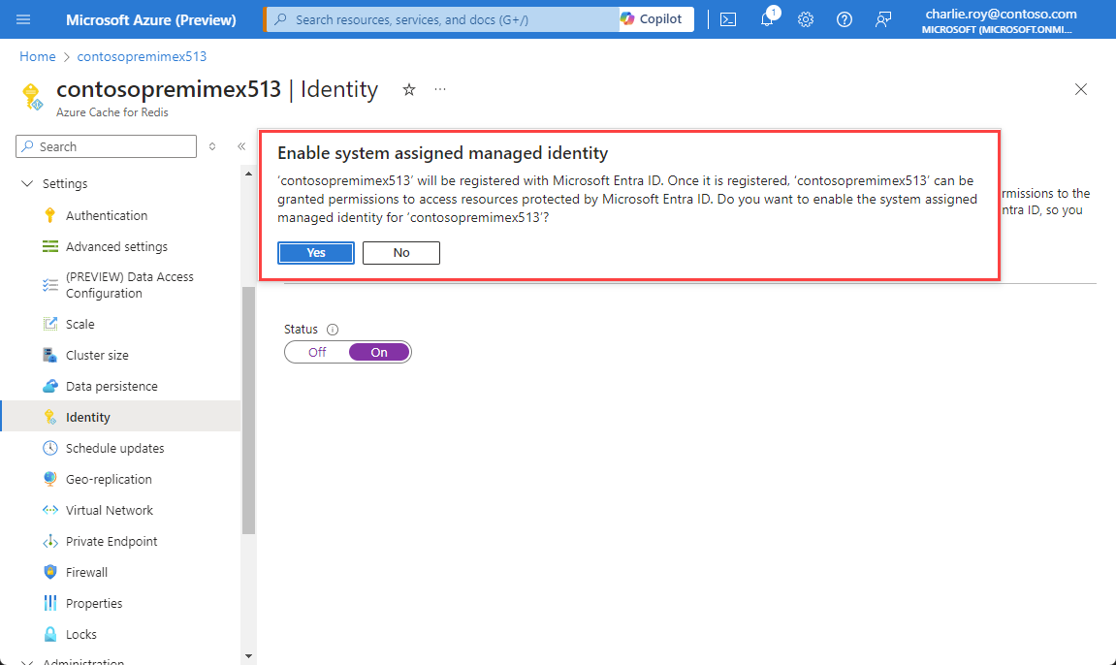
Task: Open Firewall settings
Action: (87, 573)
